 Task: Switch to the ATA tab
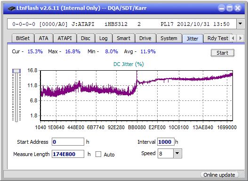pos(43,38)
